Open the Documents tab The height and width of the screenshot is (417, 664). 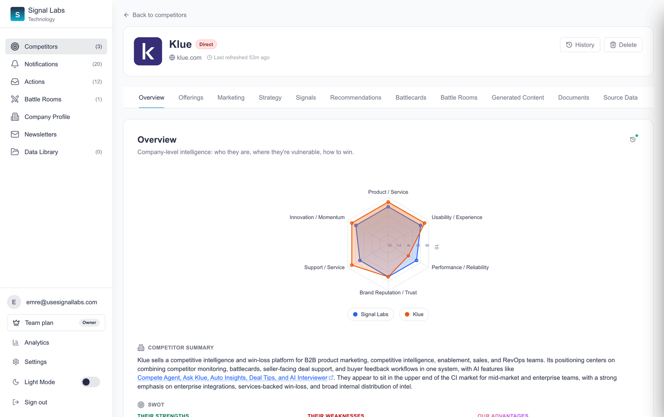coord(574,98)
